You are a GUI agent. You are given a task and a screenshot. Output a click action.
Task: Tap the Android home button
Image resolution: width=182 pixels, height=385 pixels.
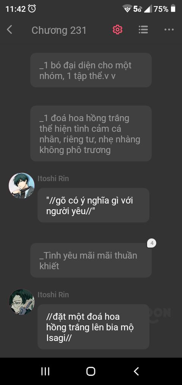click(x=91, y=371)
